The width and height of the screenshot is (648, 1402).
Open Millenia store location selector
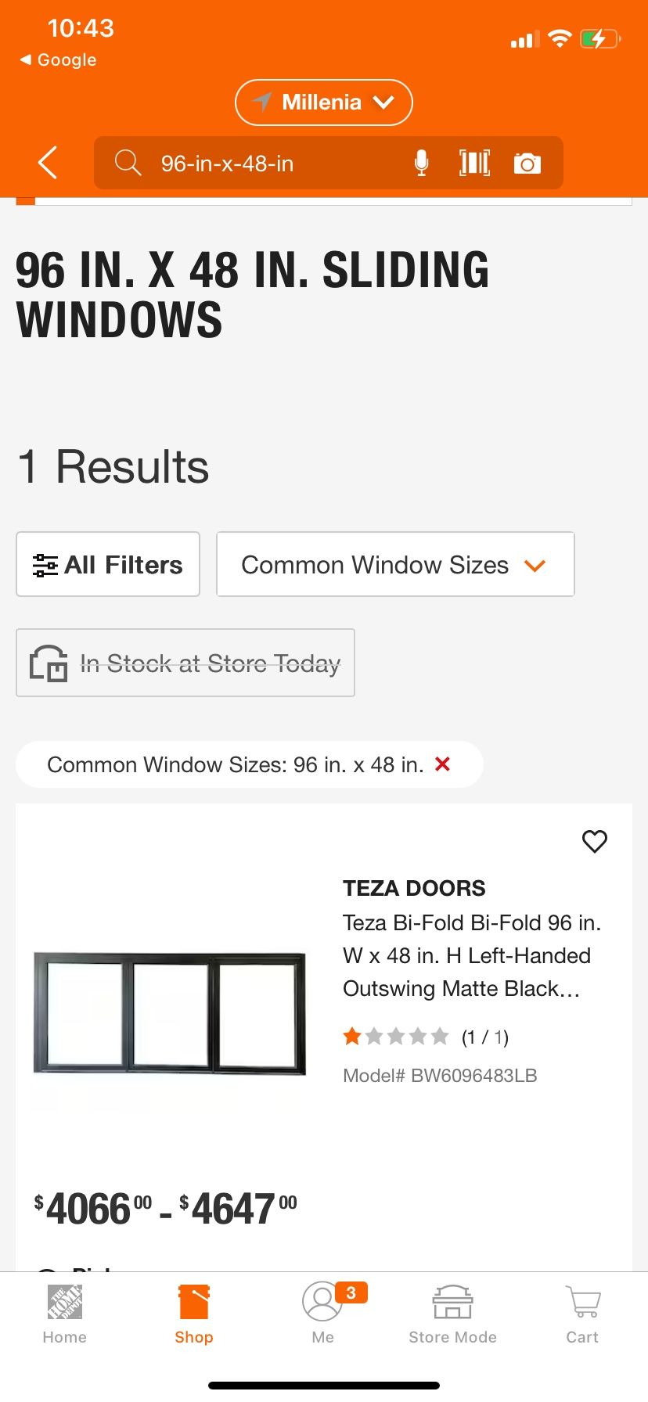coord(323,102)
